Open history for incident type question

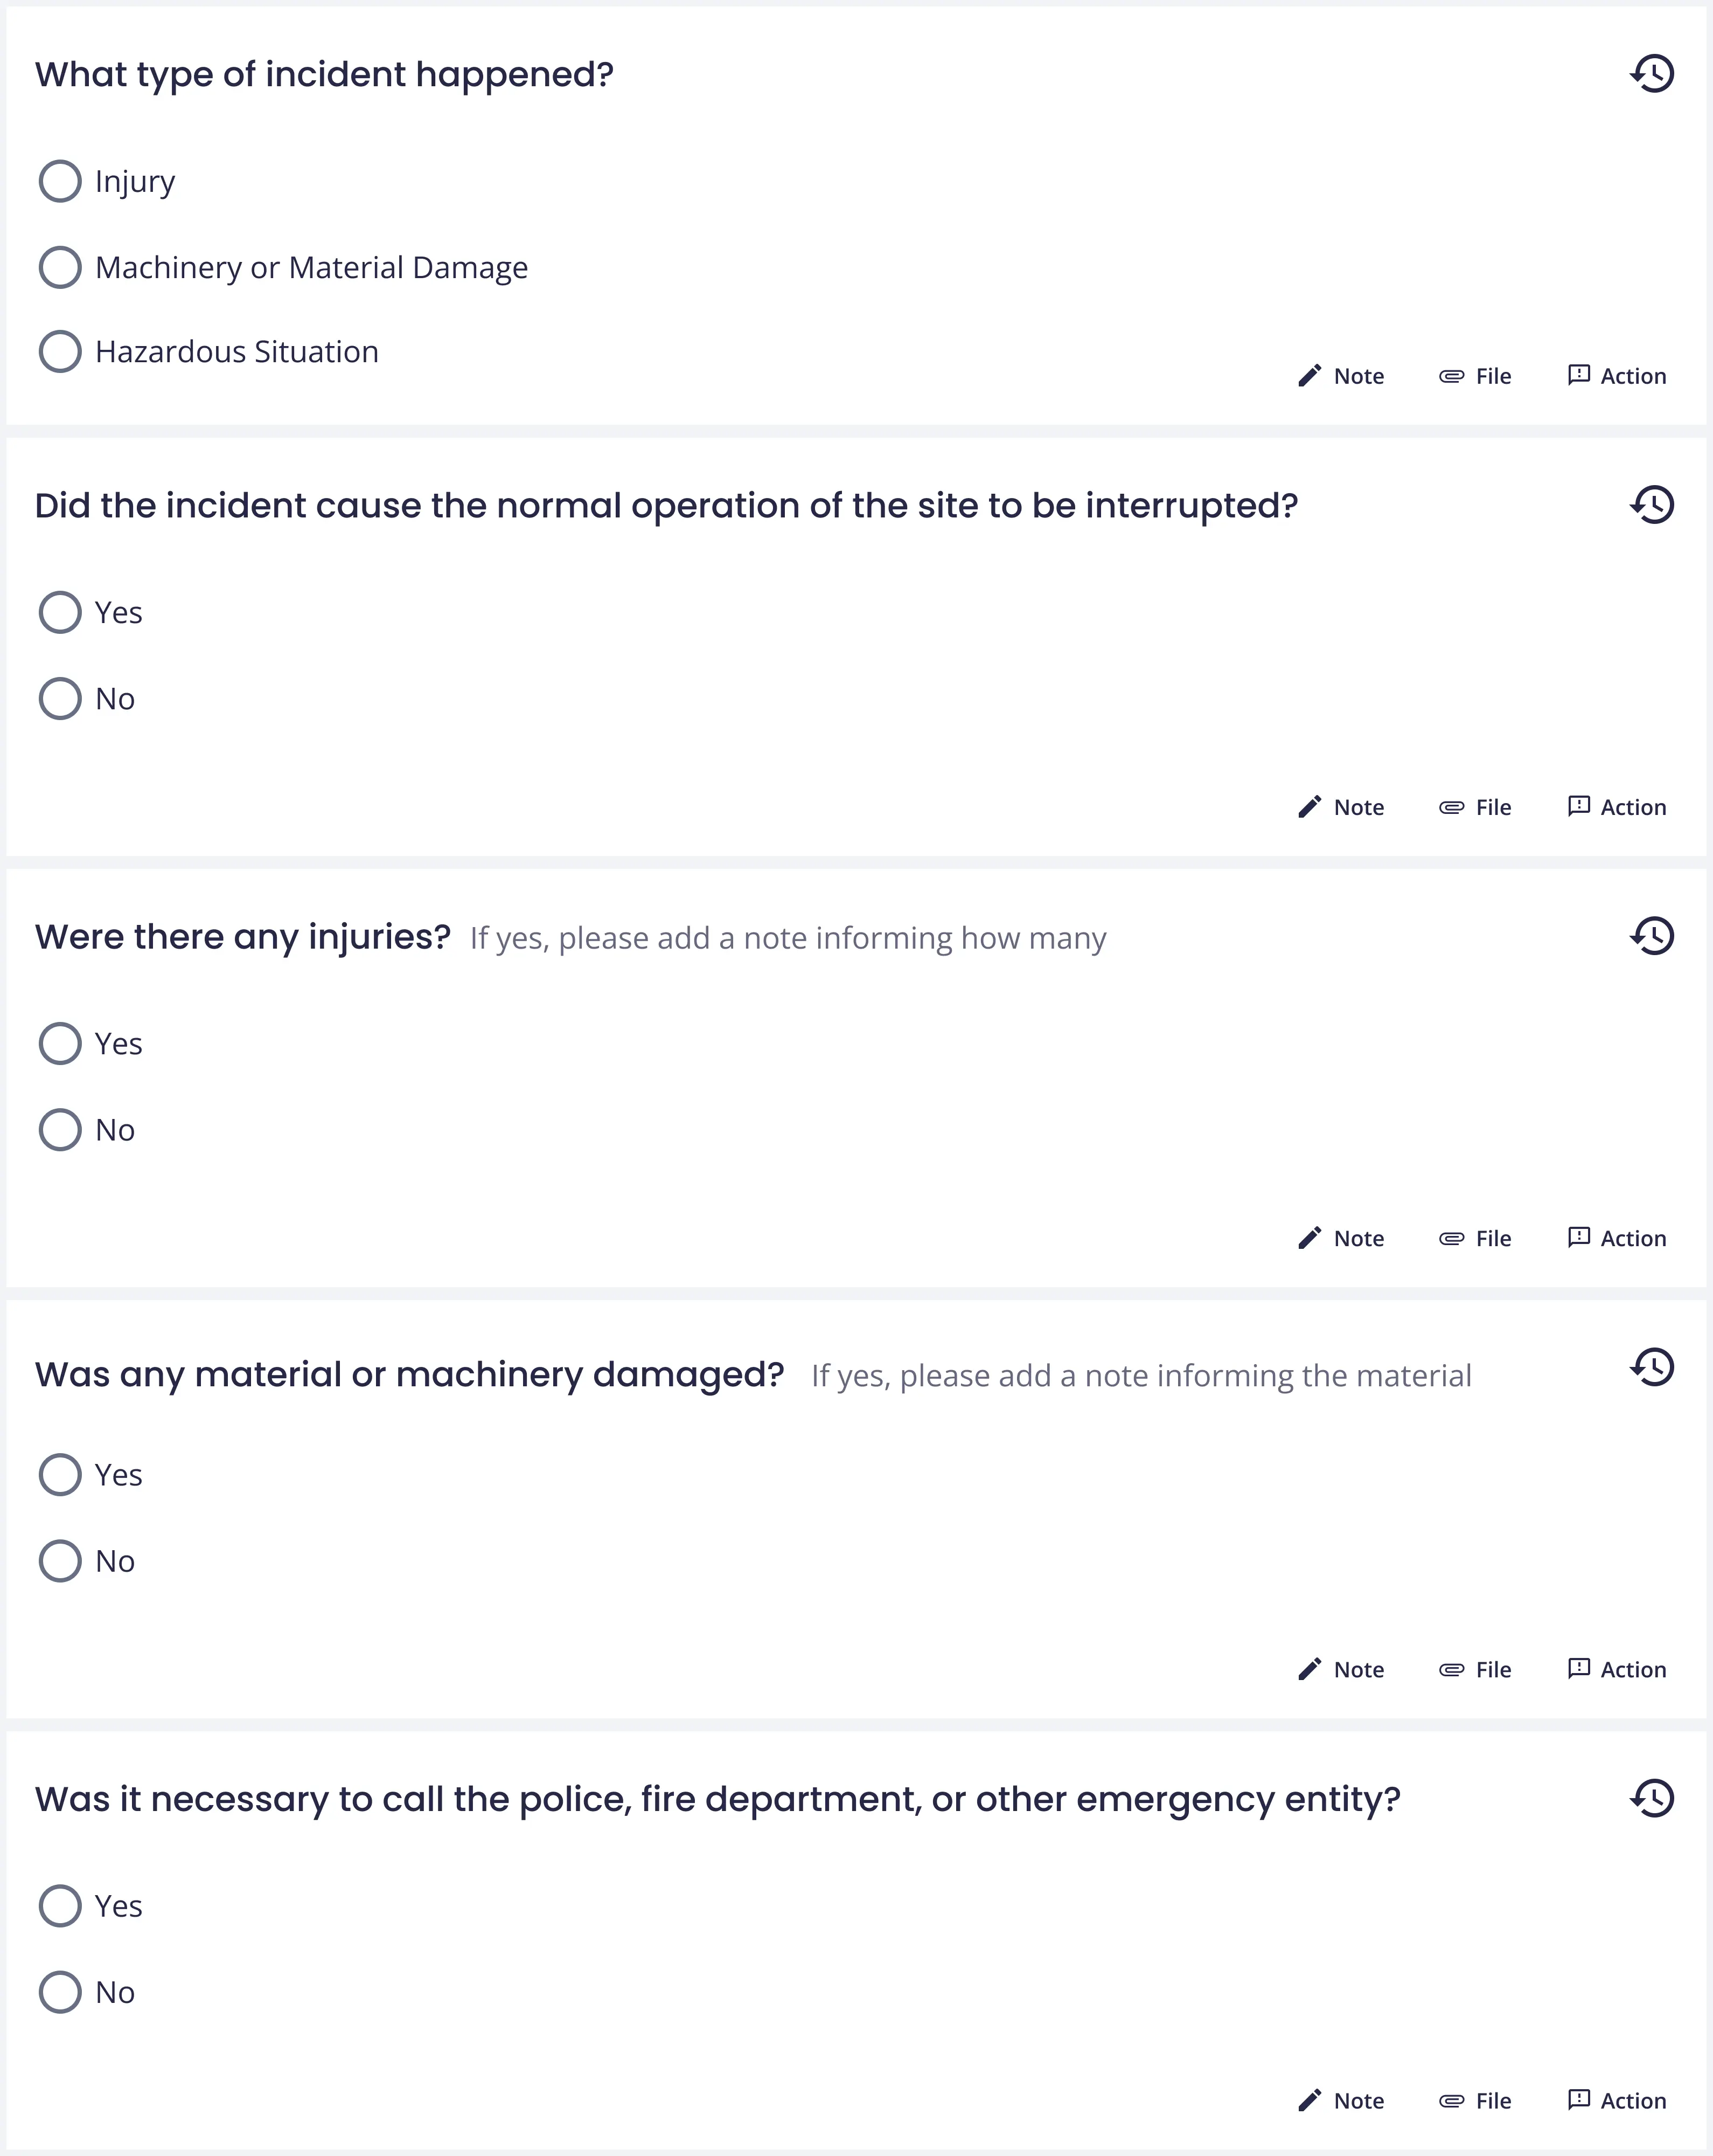coord(1652,74)
